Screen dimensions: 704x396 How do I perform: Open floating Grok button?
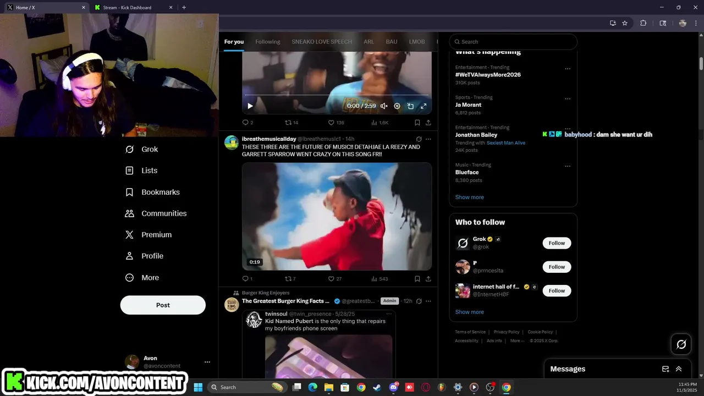point(681,344)
